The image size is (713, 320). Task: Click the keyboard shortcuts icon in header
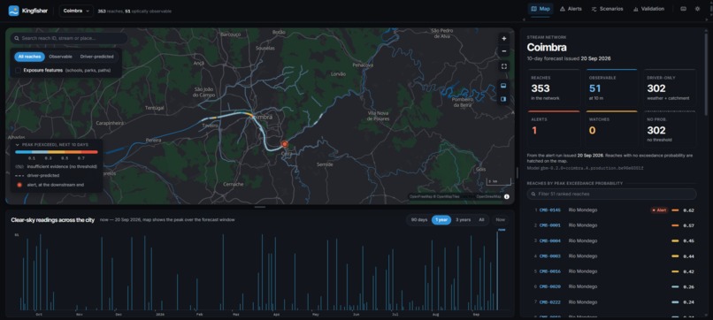(683, 9)
